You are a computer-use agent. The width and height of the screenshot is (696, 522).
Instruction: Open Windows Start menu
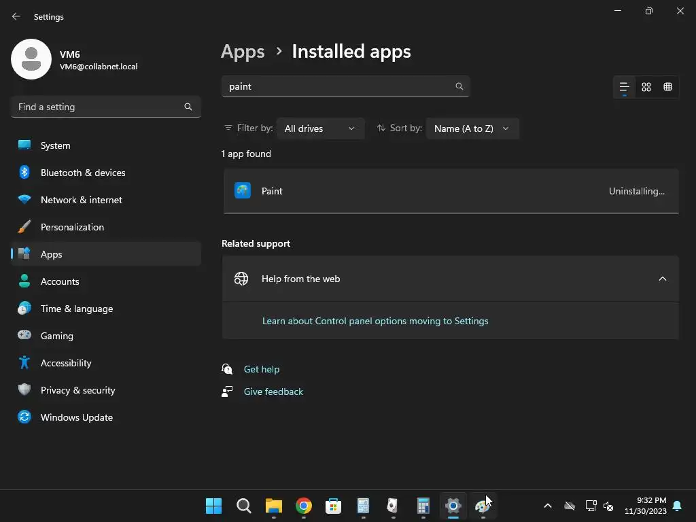(x=213, y=506)
